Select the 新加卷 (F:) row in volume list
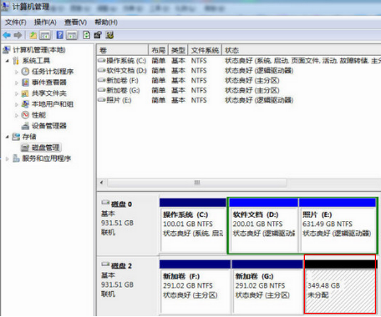381x317 pixels. pyautogui.click(x=239, y=81)
